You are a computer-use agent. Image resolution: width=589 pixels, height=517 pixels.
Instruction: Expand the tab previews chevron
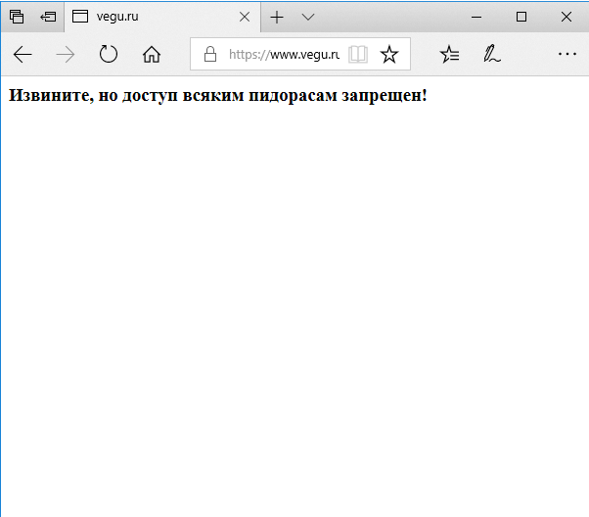click(308, 17)
